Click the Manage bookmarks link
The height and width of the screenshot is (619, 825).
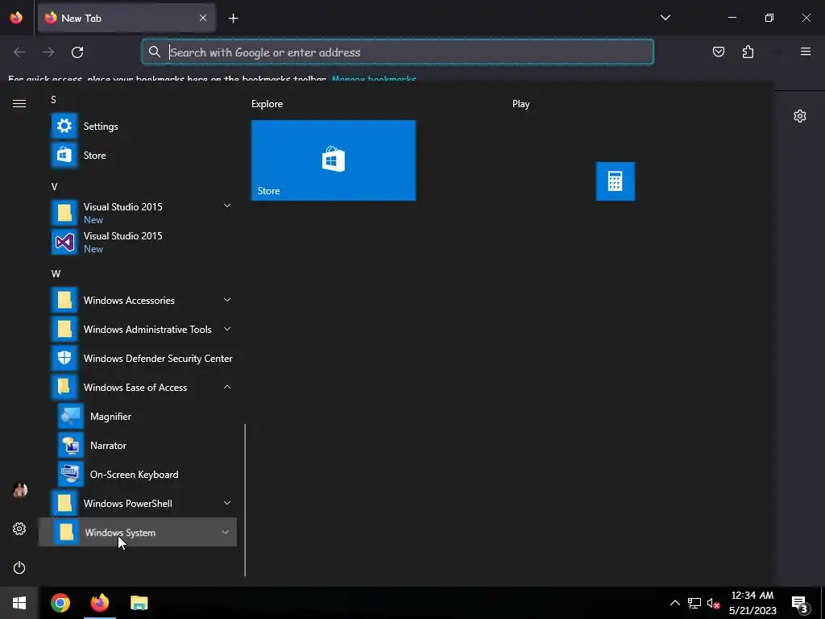point(374,80)
